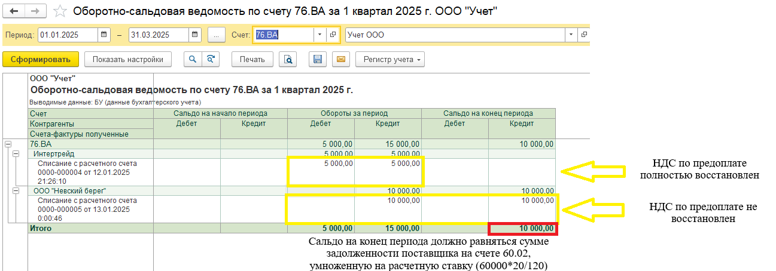This screenshot has width=776, height=271.
Task: Collapse the 76.ВА account group
Action: pyautogui.click(x=8, y=144)
